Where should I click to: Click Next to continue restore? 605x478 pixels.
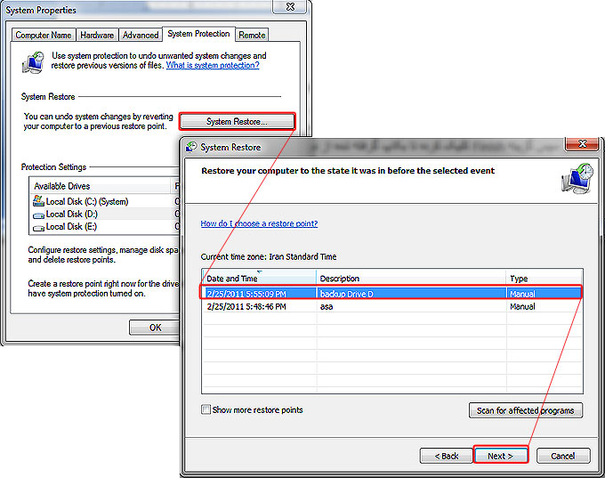[500, 456]
